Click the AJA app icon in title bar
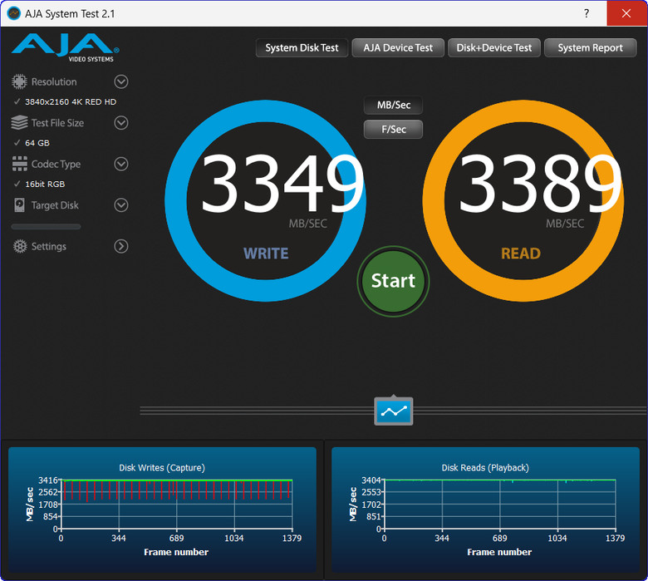The image size is (648, 581). coord(13,13)
